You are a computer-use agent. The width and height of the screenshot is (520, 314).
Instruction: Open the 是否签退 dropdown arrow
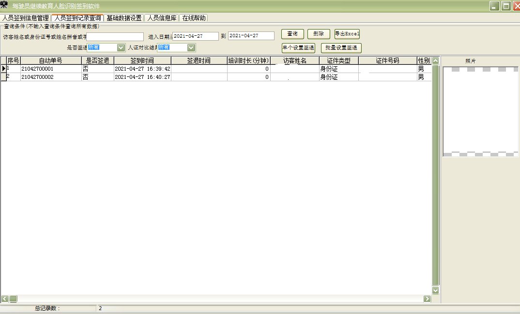(121, 48)
